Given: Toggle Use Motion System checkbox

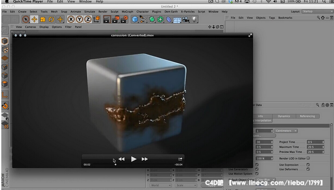Looking at the screenshot, I should coord(257,174).
